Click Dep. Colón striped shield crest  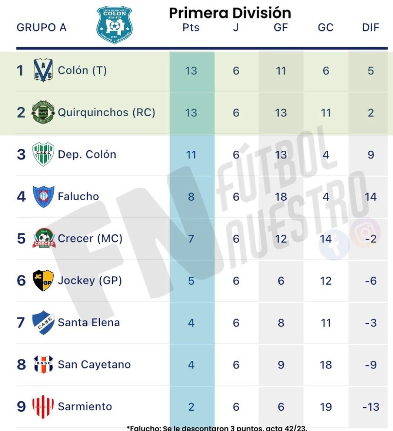point(43,154)
